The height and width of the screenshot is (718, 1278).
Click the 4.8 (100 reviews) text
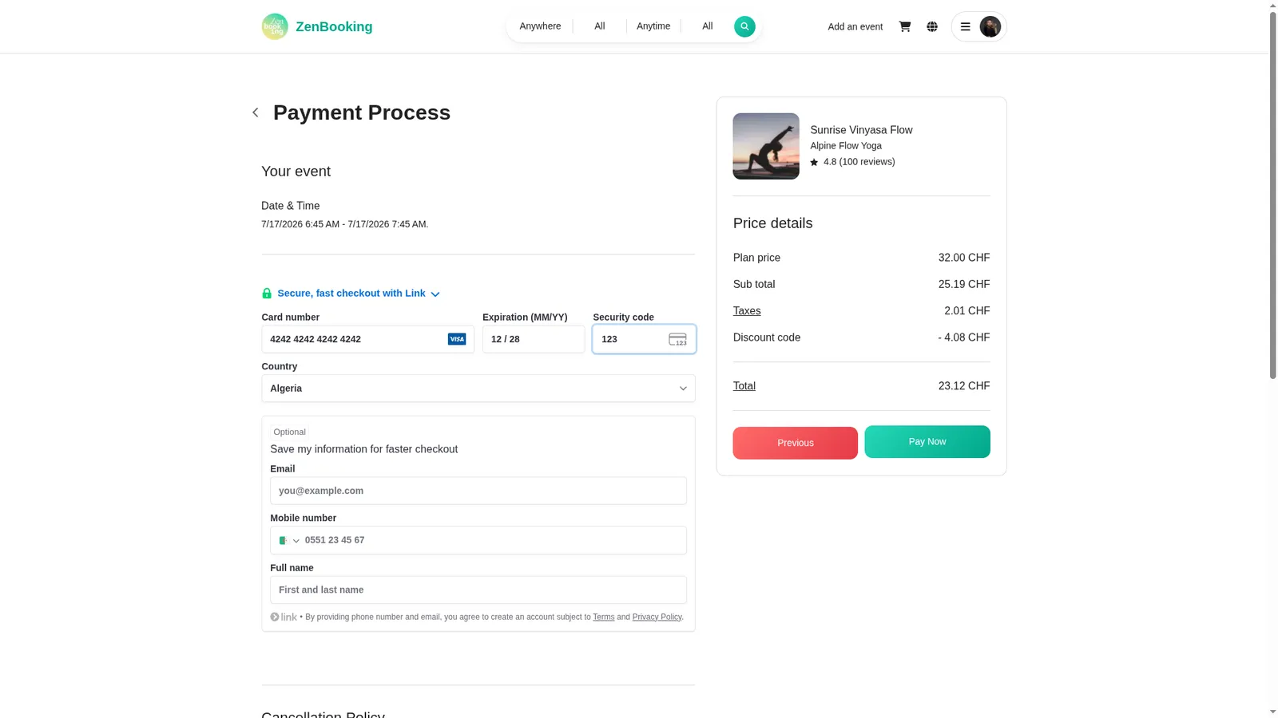(x=859, y=162)
